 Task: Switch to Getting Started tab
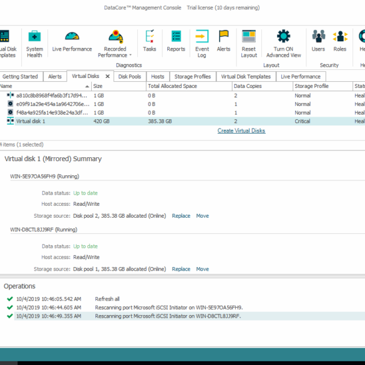pyautogui.click(x=20, y=77)
